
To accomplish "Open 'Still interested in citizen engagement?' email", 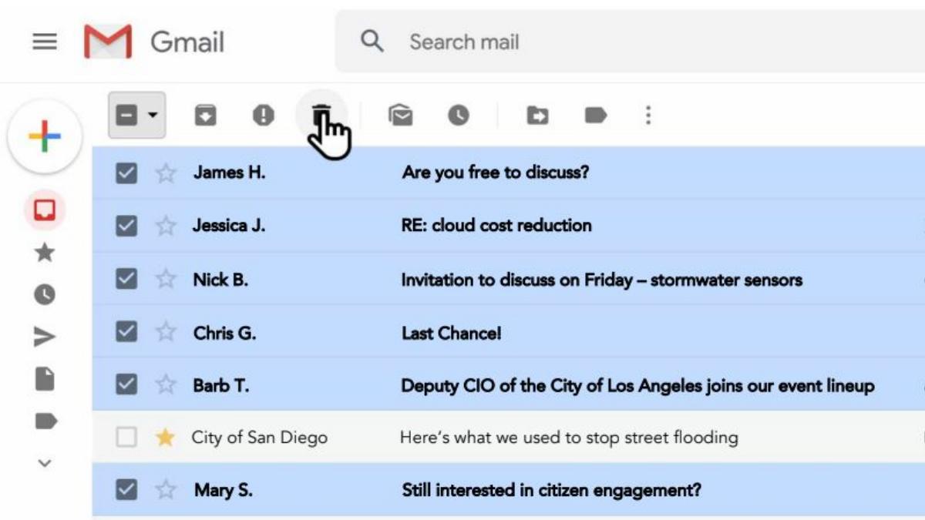I will click(552, 490).
